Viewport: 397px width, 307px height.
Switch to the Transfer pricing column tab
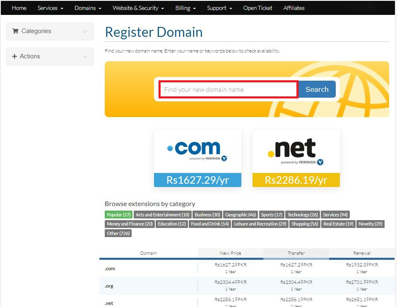click(296, 253)
